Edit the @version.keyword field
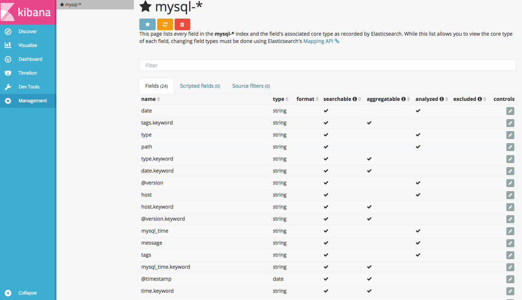The image size is (522, 300). pos(510,219)
